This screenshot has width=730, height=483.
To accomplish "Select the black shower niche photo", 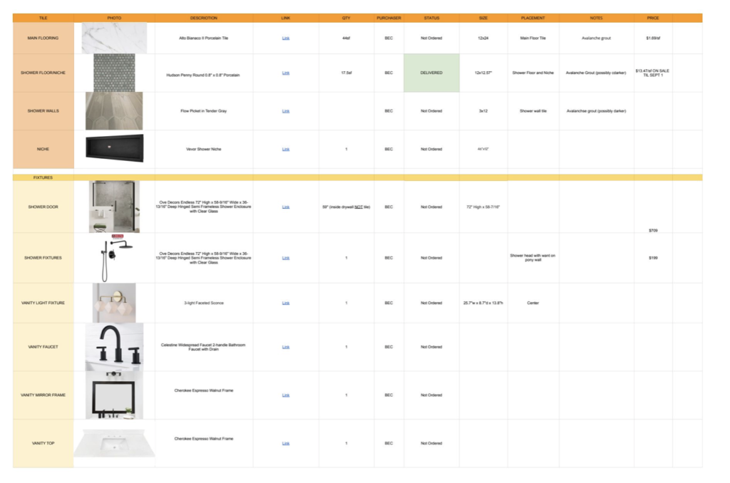I will pyautogui.click(x=114, y=147).
